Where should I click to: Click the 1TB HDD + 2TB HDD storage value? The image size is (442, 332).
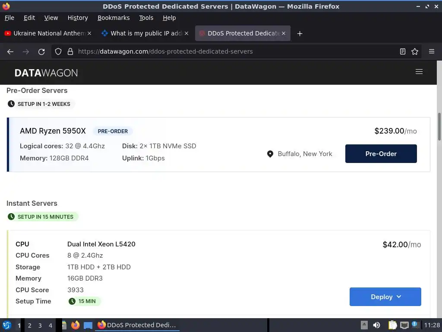(99, 267)
